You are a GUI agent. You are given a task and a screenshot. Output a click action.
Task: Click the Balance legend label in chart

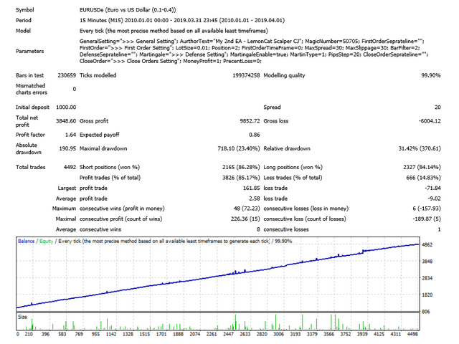coord(26,241)
